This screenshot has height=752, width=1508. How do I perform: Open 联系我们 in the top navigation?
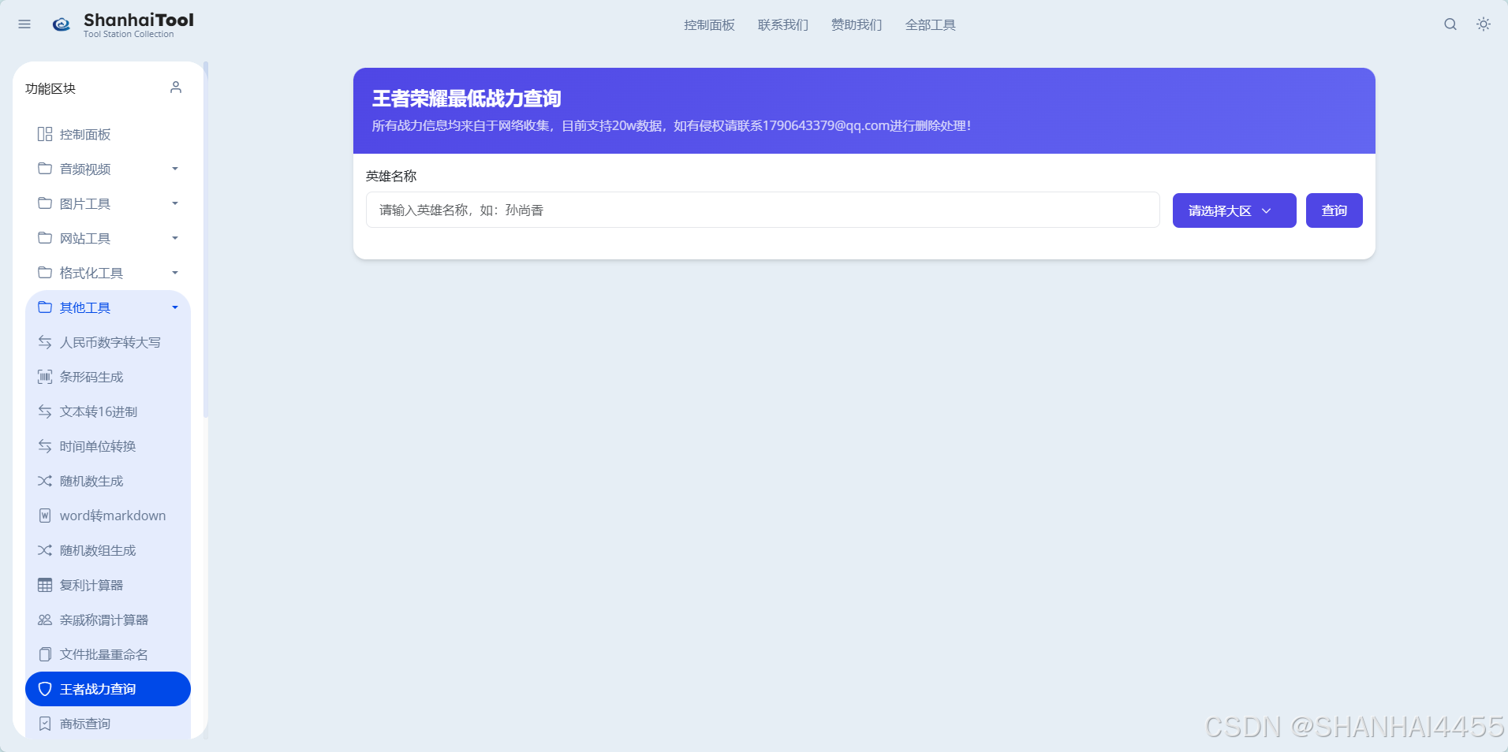tap(783, 25)
